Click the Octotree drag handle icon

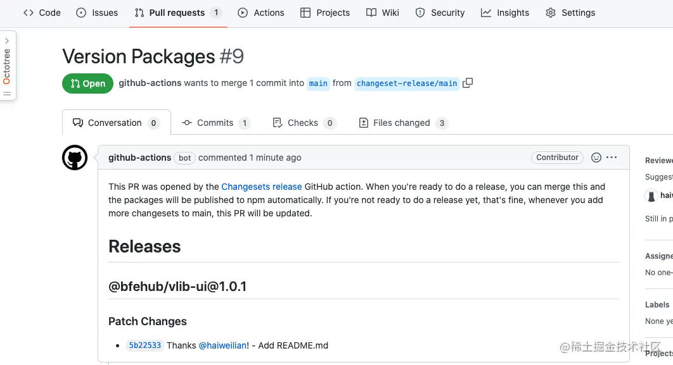[7, 94]
